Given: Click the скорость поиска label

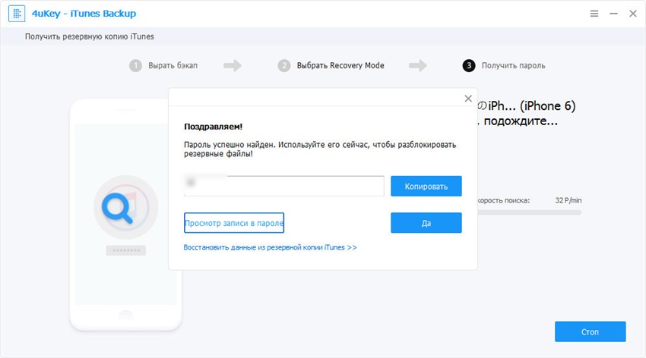Looking at the screenshot, I should pyautogui.click(x=504, y=200).
